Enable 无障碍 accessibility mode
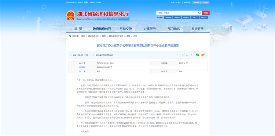275x136 pixels. point(196,3)
